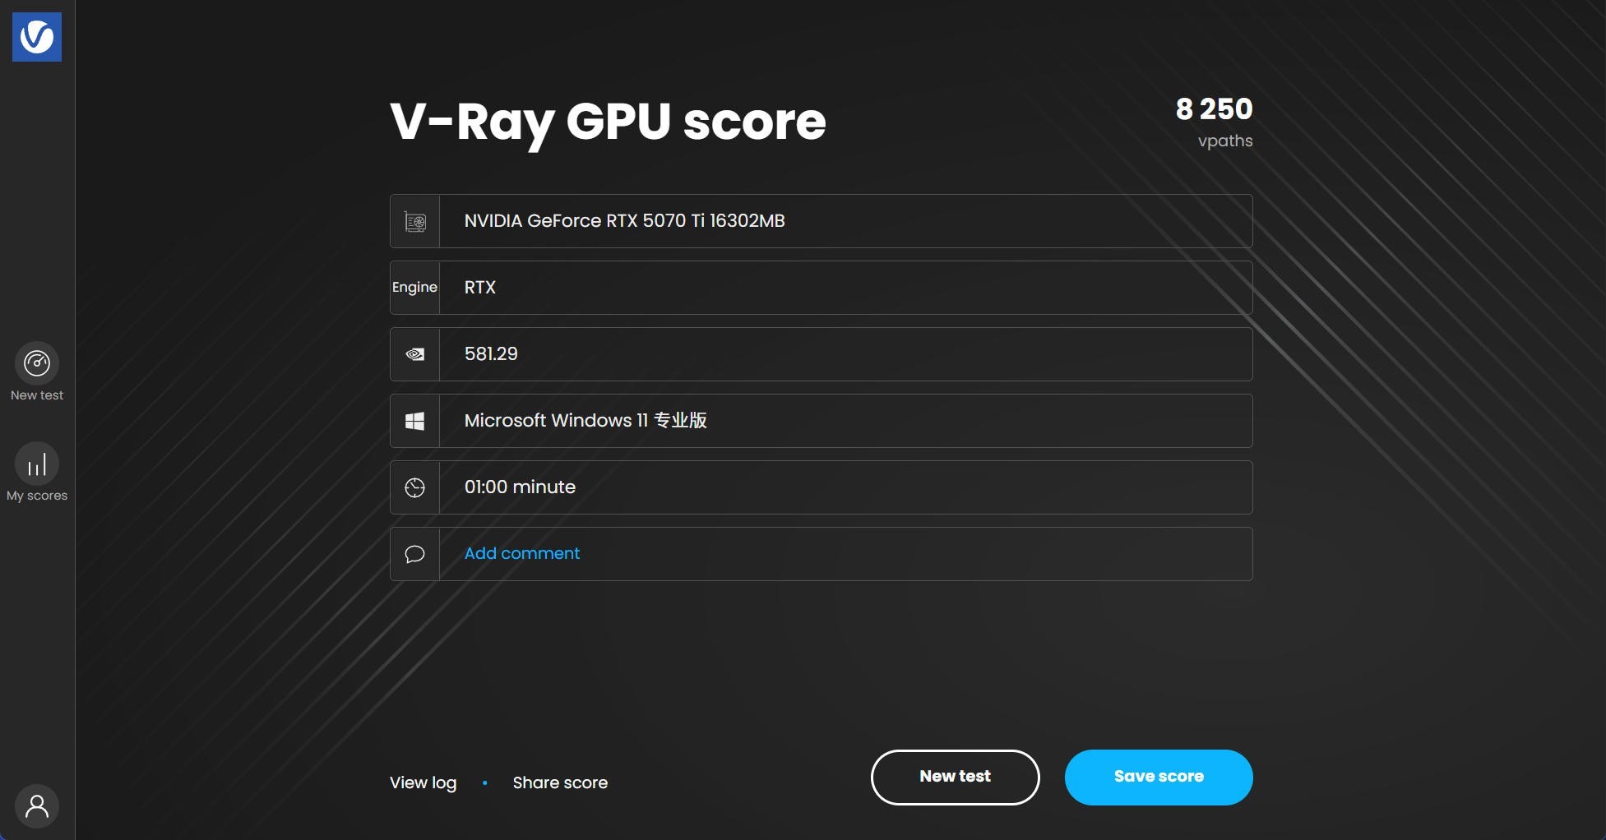Image resolution: width=1606 pixels, height=840 pixels.
Task: Click the Windows icon next to the OS field
Action: [414, 420]
